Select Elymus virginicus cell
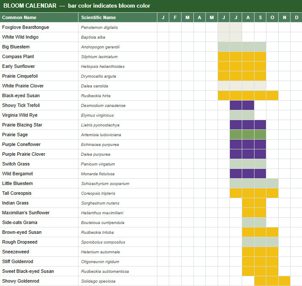This screenshot has height=286, width=302. 117,115
